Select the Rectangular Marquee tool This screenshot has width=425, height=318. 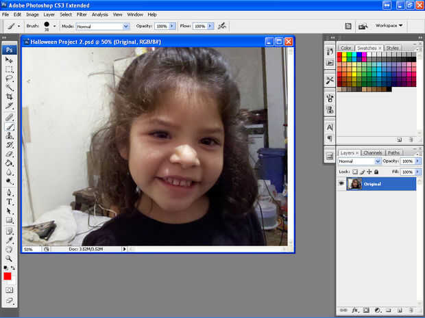click(x=9, y=69)
